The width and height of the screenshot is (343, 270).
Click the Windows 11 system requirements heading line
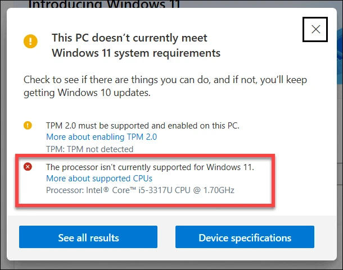[x=136, y=53]
